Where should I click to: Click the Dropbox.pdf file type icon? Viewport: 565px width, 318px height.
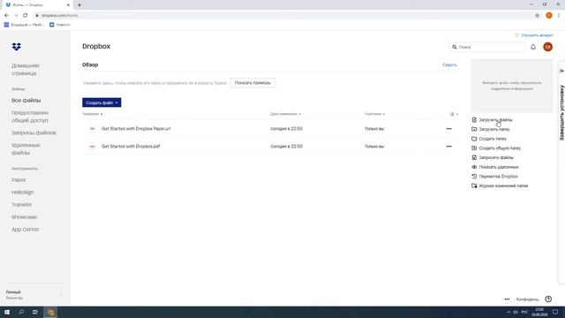click(x=92, y=147)
